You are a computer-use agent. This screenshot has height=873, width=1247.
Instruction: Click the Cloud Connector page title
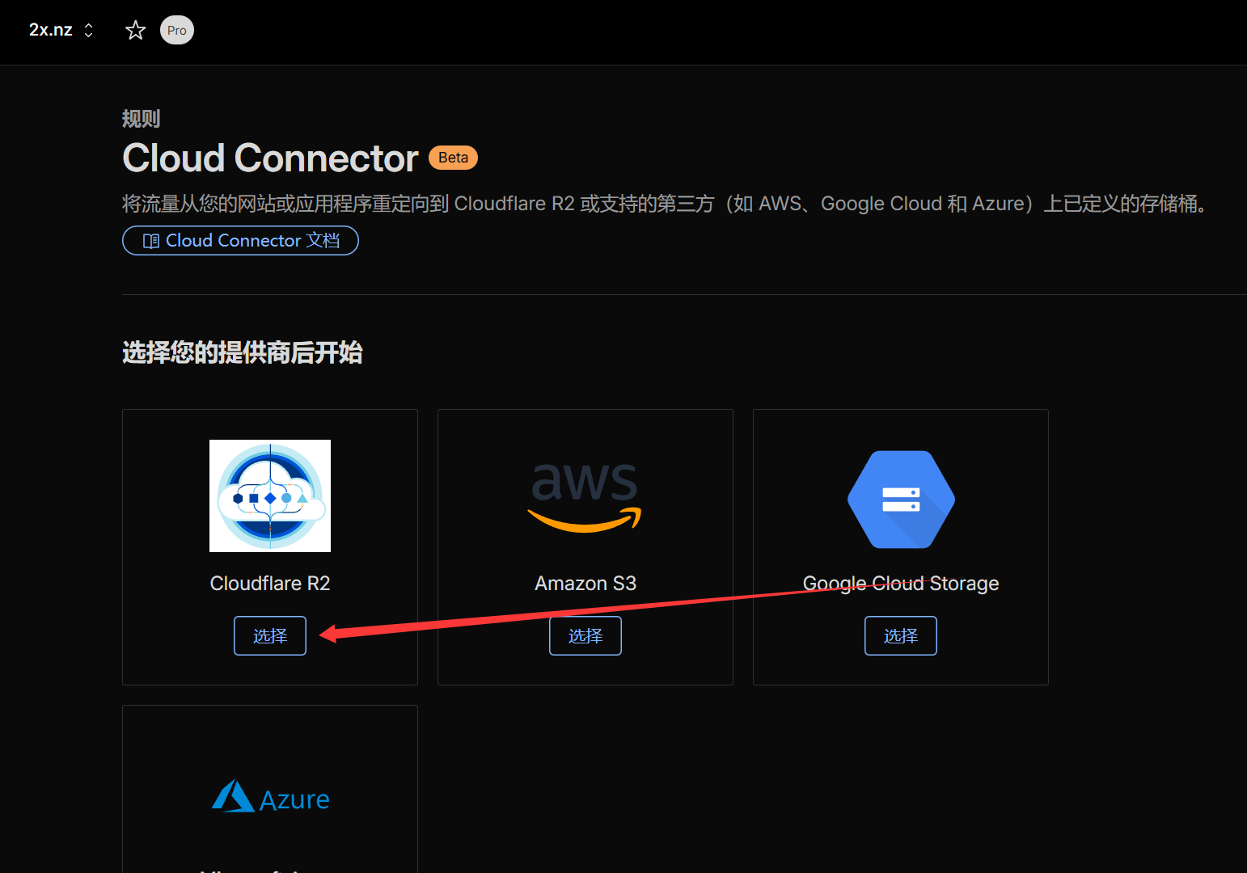point(270,158)
